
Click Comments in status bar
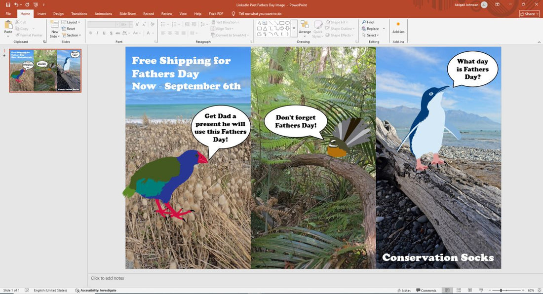tap(427, 291)
